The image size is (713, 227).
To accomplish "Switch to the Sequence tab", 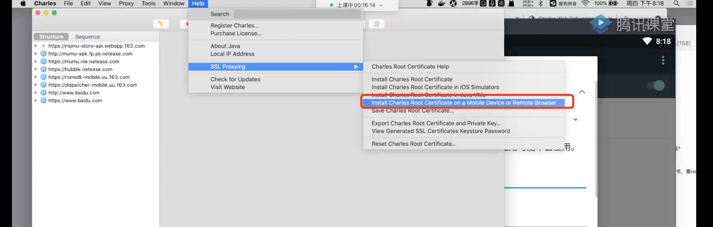I will coord(87,37).
